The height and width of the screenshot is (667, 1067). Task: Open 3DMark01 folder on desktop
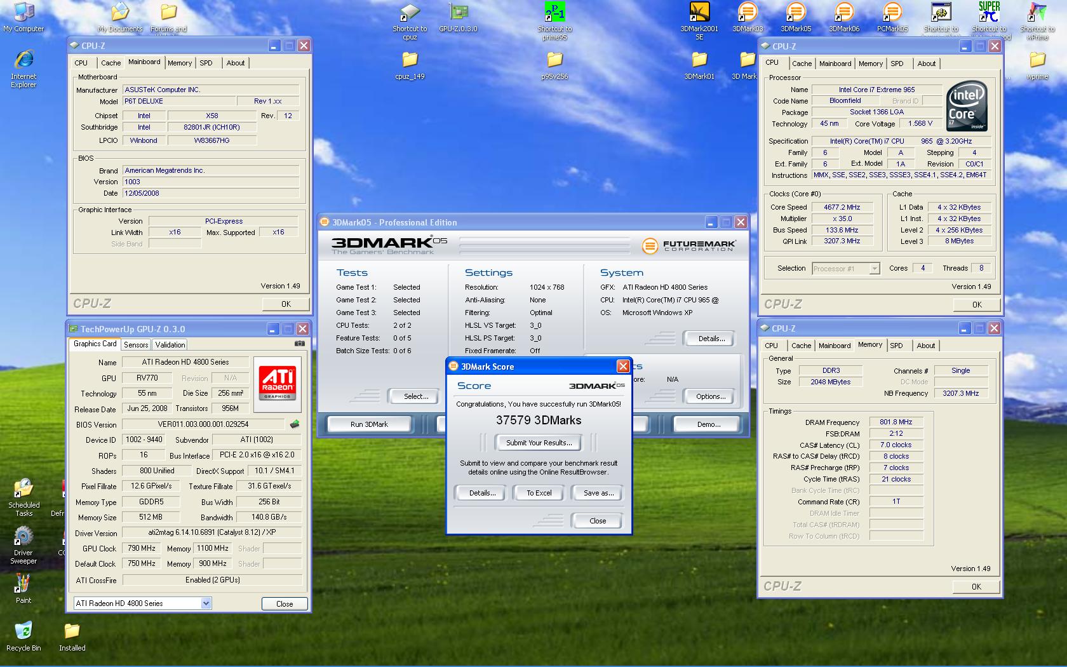[699, 65]
